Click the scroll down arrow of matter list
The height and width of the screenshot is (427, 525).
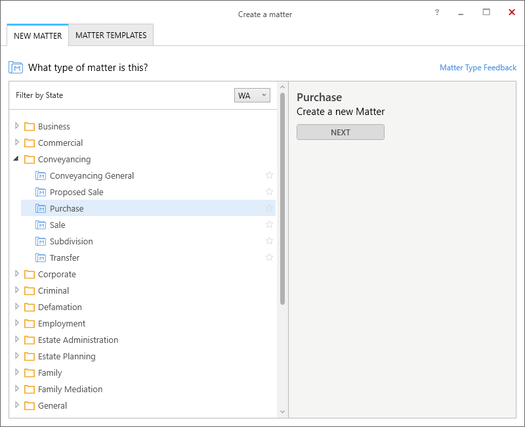[283, 412]
